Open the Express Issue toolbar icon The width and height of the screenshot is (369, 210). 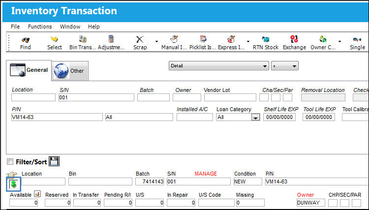[231, 39]
